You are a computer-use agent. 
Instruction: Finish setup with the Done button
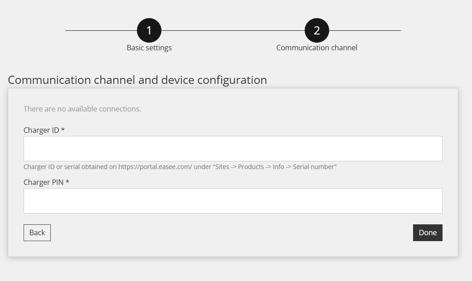tap(428, 233)
